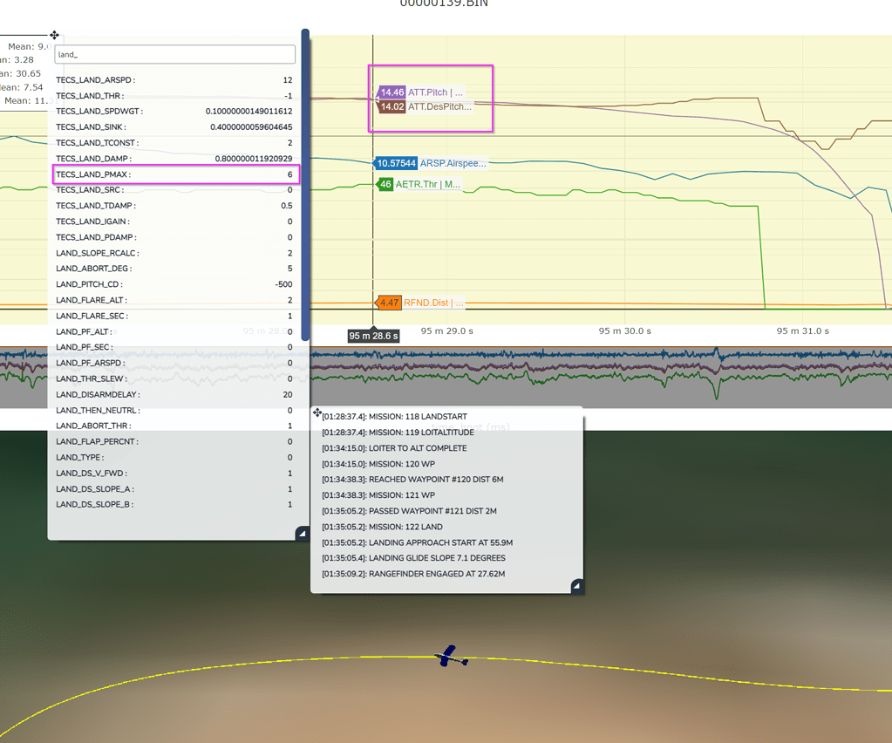This screenshot has width=892, height=743.
Task: Click the 95 m 28.6 s cursor label
Action: [x=371, y=335]
